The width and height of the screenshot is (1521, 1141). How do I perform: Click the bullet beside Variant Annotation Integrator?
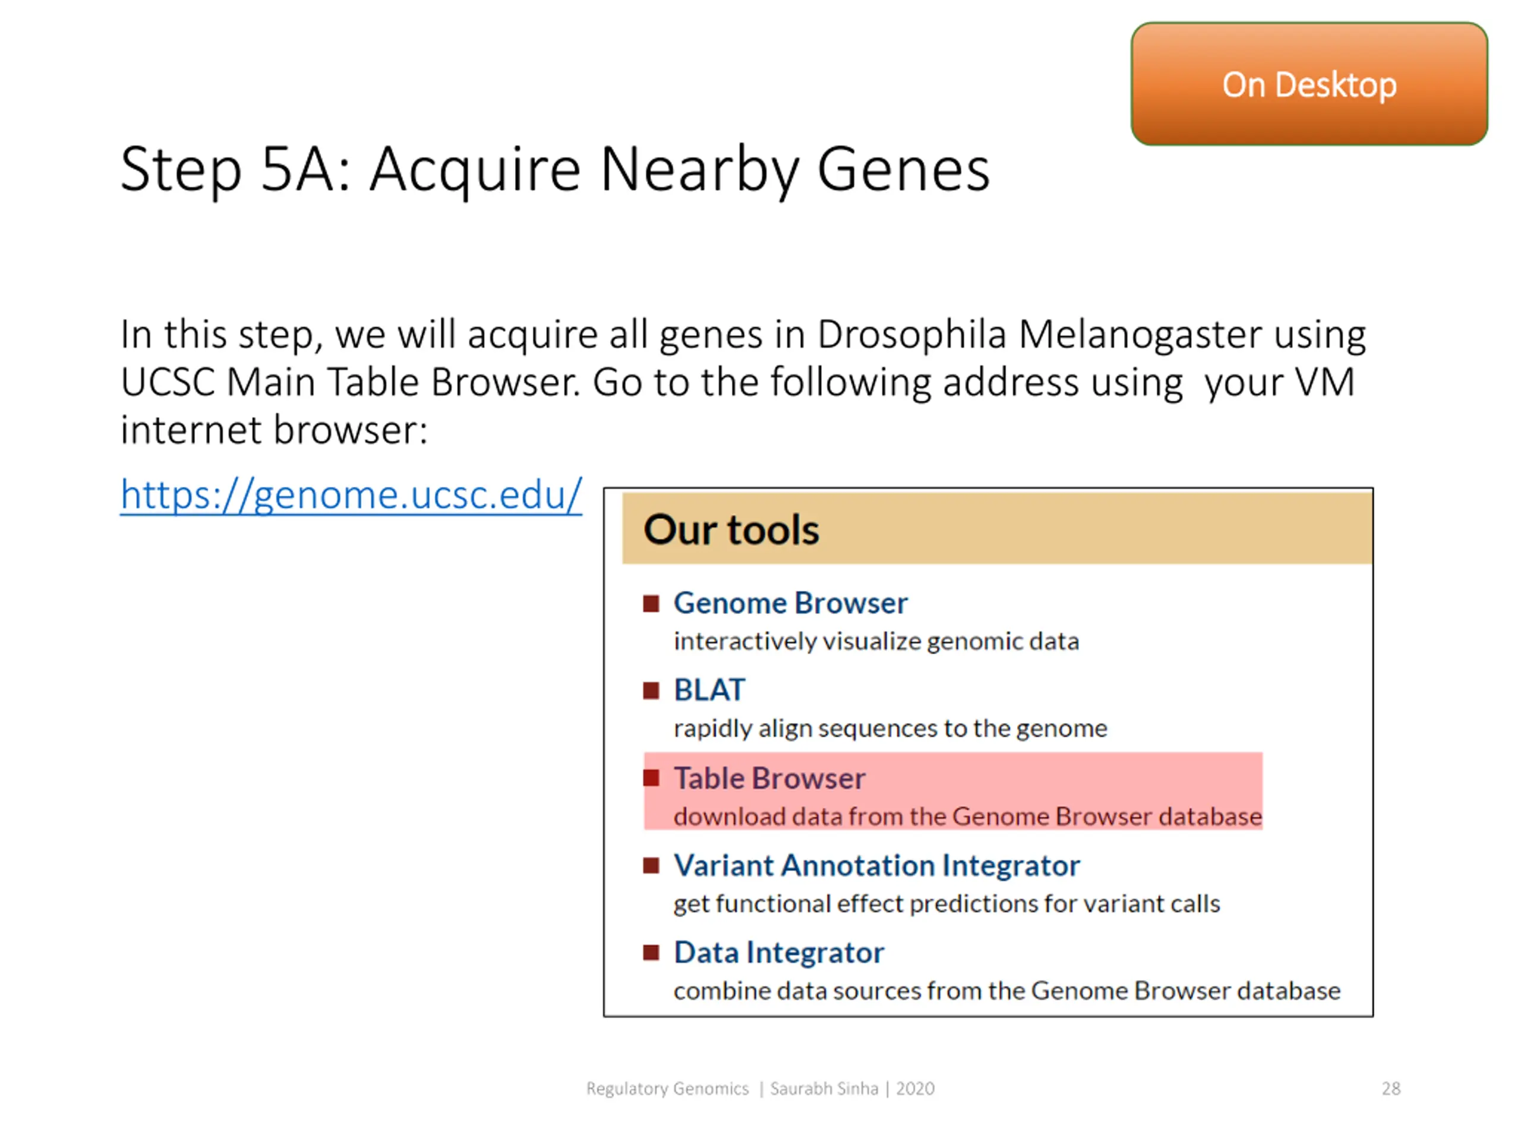651,865
